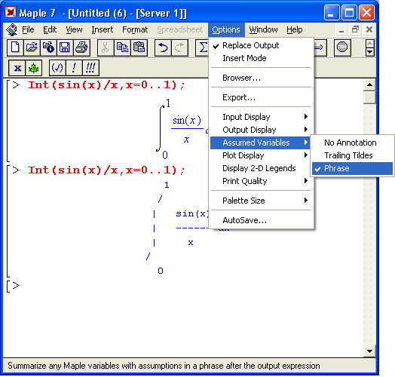Click the Copy toolbar icon
This screenshot has width=395, height=377.
122,48
